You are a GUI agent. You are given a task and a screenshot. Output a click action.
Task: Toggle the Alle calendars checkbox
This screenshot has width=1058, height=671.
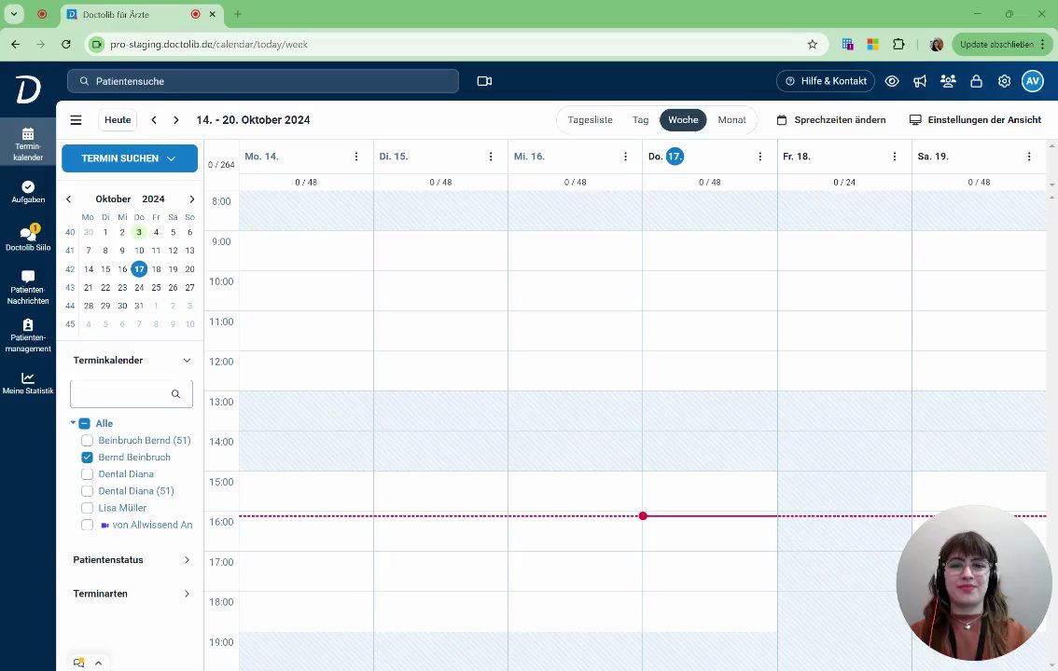click(x=84, y=424)
